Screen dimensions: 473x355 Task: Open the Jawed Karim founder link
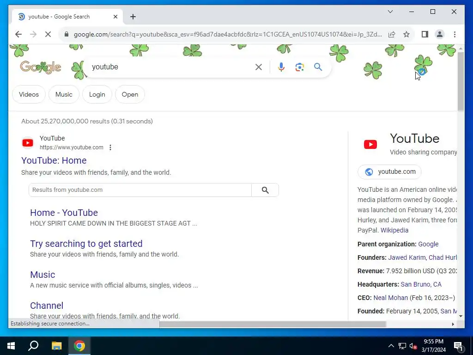(x=406, y=257)
